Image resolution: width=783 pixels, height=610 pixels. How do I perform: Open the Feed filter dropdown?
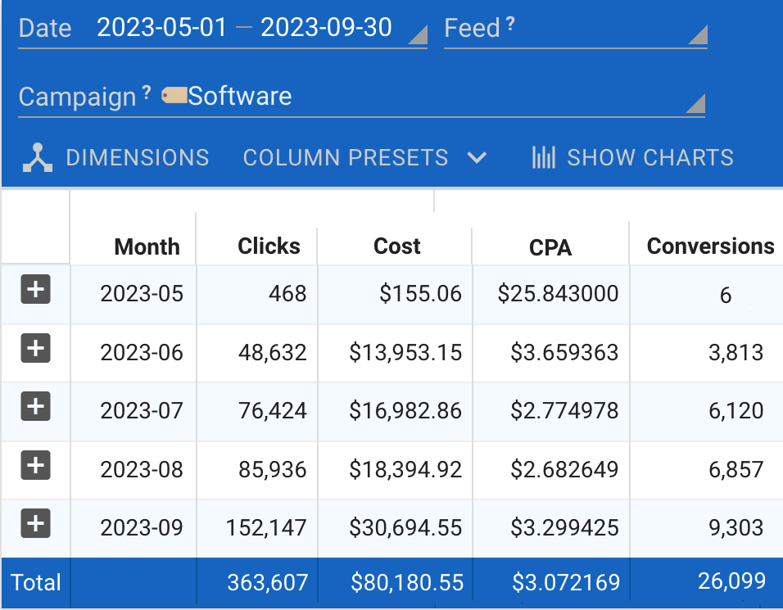pos(696,34)
